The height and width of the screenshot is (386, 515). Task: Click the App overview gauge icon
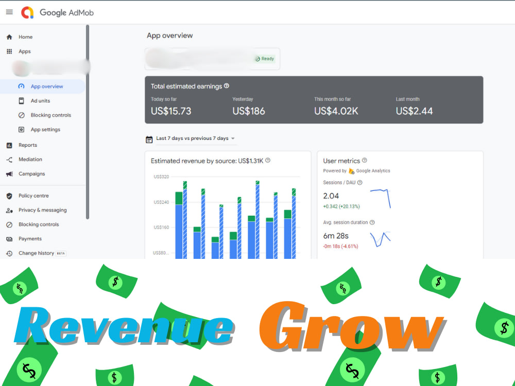(x=21, y=86)
